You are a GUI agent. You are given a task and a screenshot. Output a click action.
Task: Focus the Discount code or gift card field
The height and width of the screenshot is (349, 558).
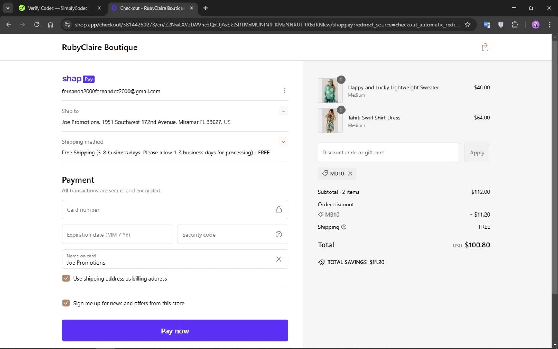(388, 153)
